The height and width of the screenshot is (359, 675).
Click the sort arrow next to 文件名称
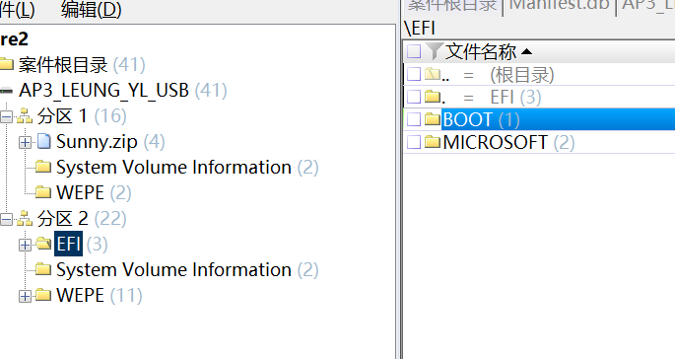click(526, 52)
